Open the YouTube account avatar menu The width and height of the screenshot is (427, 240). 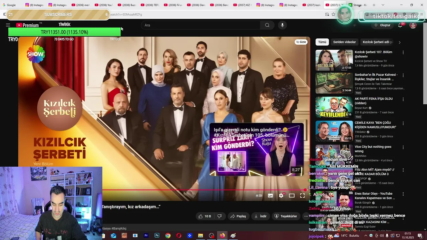[x=413, y=25]
